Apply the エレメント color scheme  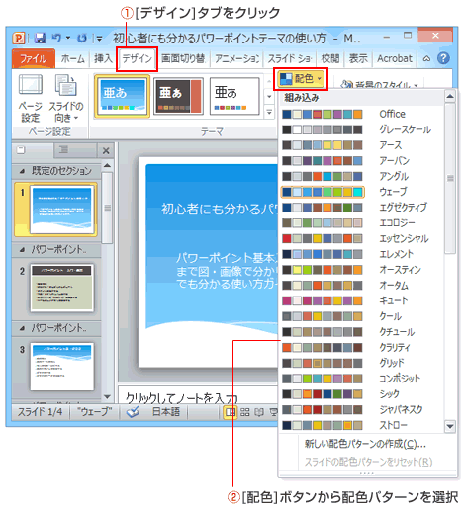click(361, 254)
